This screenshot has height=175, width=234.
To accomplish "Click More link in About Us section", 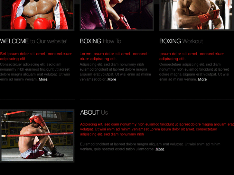I will [x=160, y=149].
